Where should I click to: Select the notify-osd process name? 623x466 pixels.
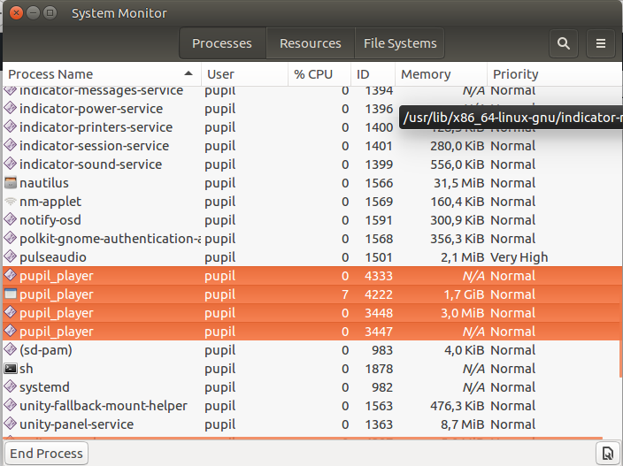click(50, 220)
